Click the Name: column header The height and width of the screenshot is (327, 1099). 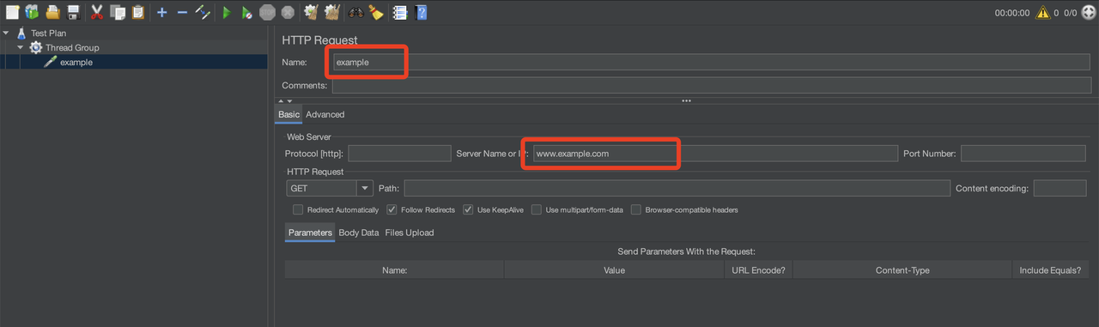[x=395, y=270]
